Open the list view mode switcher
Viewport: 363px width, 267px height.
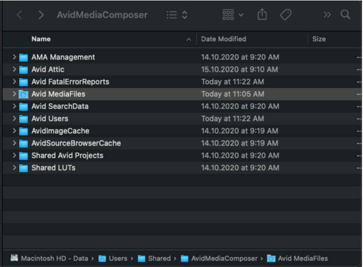177,15
